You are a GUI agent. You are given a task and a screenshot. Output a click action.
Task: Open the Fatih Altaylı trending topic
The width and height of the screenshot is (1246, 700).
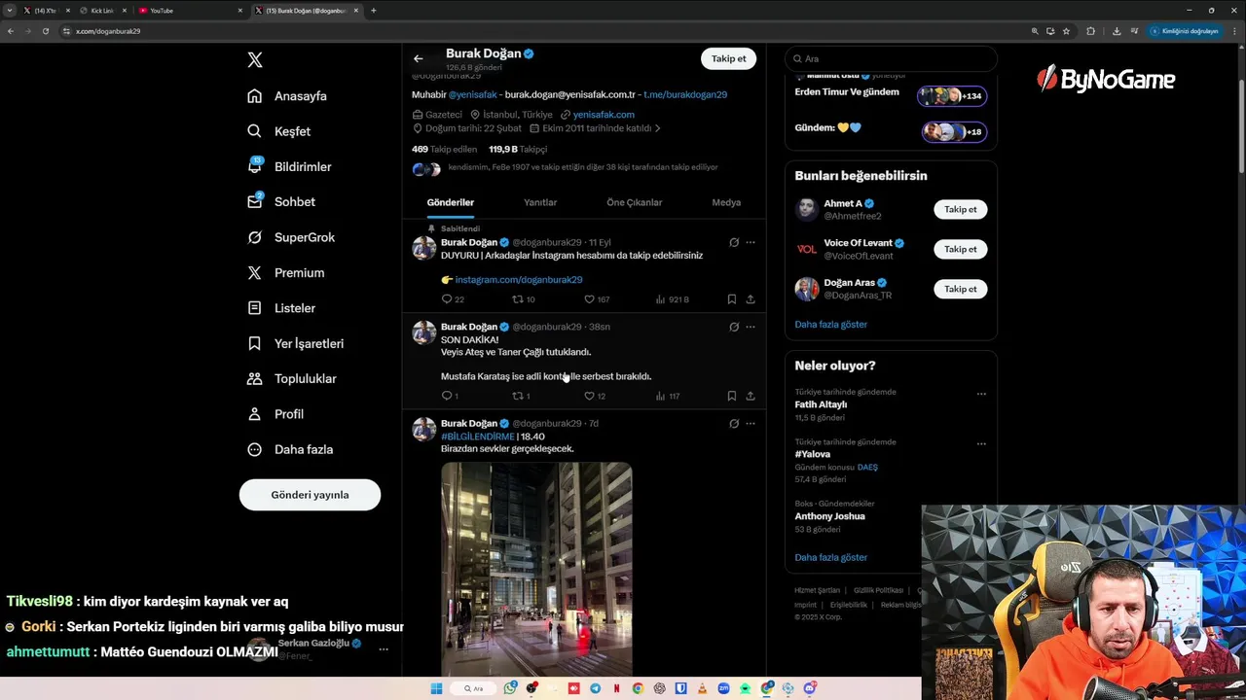click(x=821, y=404)
